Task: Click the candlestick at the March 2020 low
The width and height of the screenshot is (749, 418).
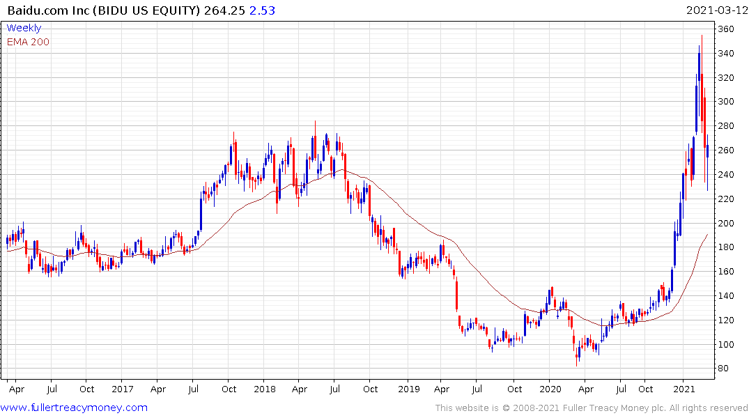Action: tap(577, 356)
